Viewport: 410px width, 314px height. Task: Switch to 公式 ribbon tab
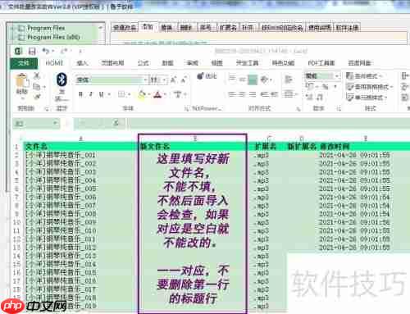(x=143, y=63)
